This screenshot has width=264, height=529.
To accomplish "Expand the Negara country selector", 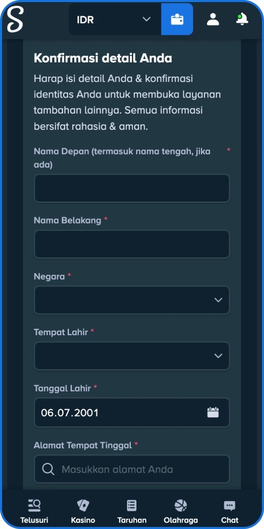I will pyautogui.click(x=132, y=300).
